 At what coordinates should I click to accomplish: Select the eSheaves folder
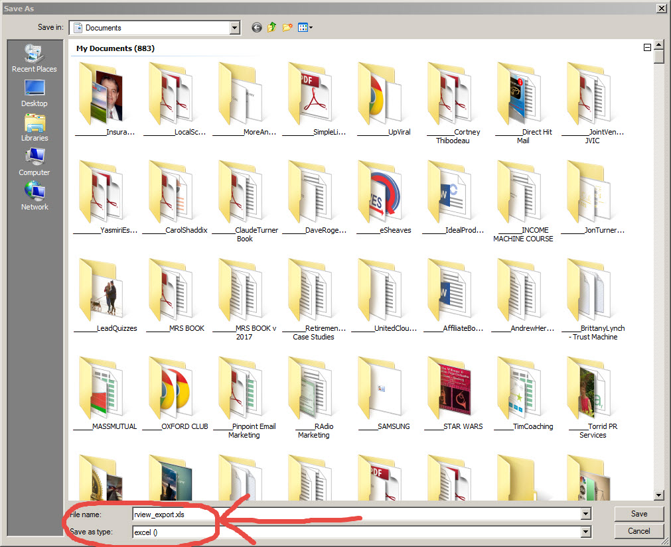click(384, 198)
